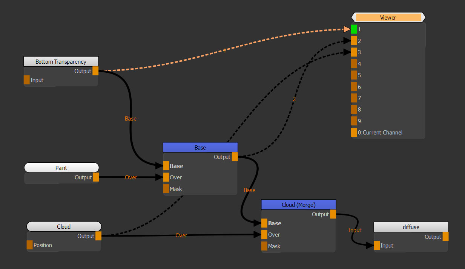This screenshot has width=465, height=269.
Task: Click the Bottom Transparency node Output port
Action: (95, 71)
